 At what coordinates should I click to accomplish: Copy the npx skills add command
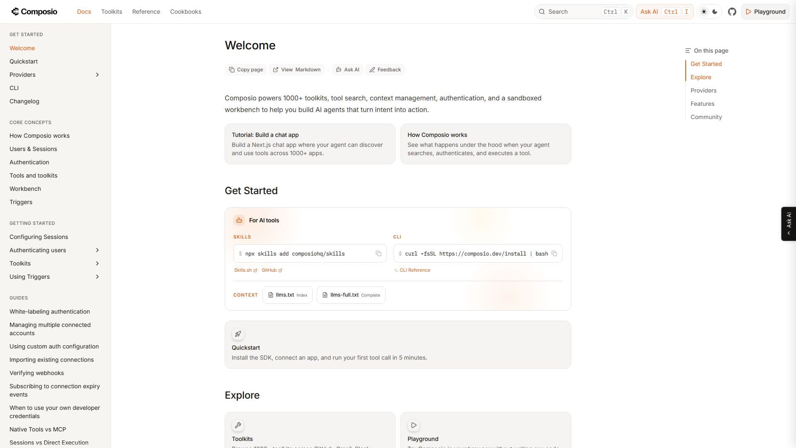pos(379,253)
